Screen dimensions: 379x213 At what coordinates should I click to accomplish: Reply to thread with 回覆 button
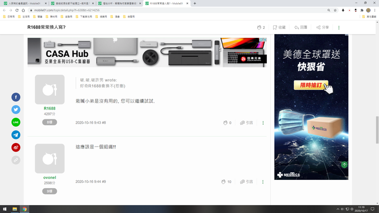point(301,27)
